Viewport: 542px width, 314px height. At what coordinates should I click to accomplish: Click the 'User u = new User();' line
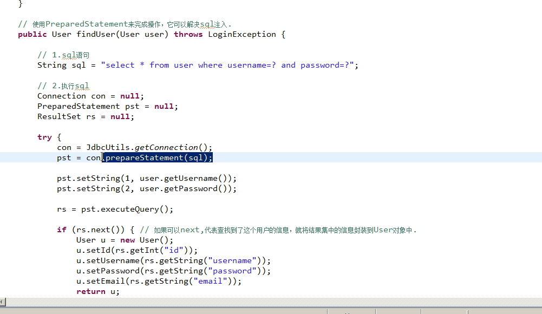point(125,240)
